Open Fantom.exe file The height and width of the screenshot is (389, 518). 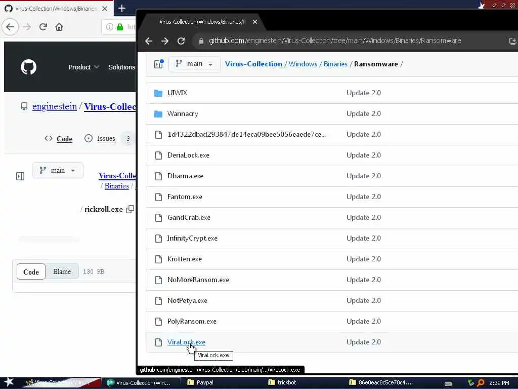(185, 197)
